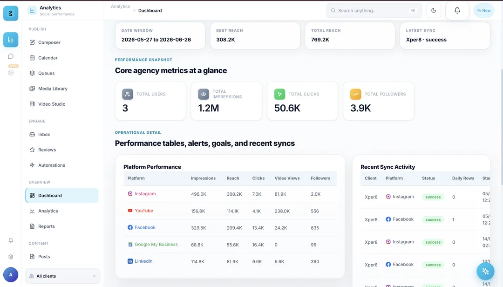
Task: Click the magnifier icon in search
Action: coord(333,11)
